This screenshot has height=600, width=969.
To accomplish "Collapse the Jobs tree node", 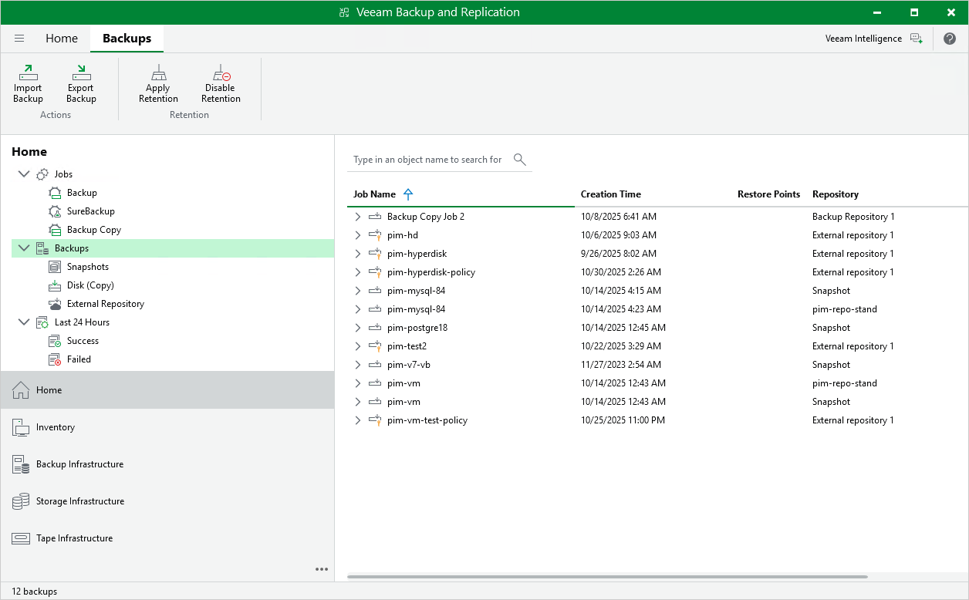I will tap(23, 174).
